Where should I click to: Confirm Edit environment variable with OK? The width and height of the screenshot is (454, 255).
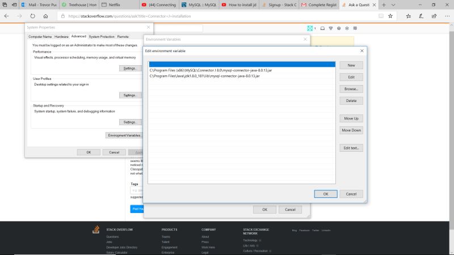[x=326, y=194]
